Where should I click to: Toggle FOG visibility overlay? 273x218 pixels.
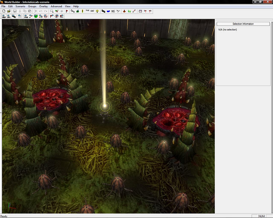26,16
